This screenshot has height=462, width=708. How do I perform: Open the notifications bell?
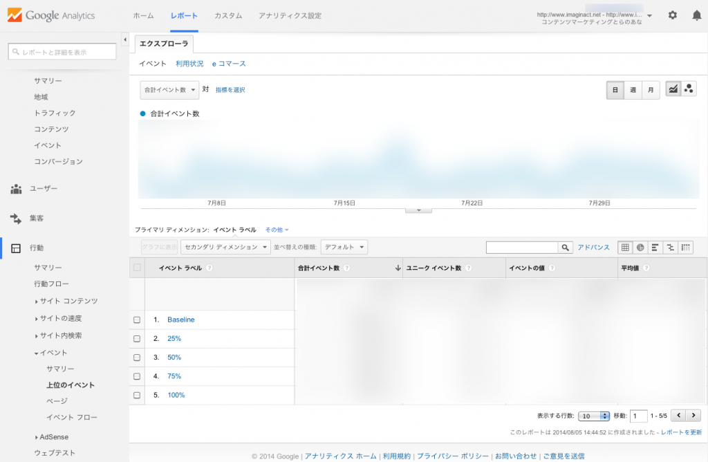coord(696,15)
